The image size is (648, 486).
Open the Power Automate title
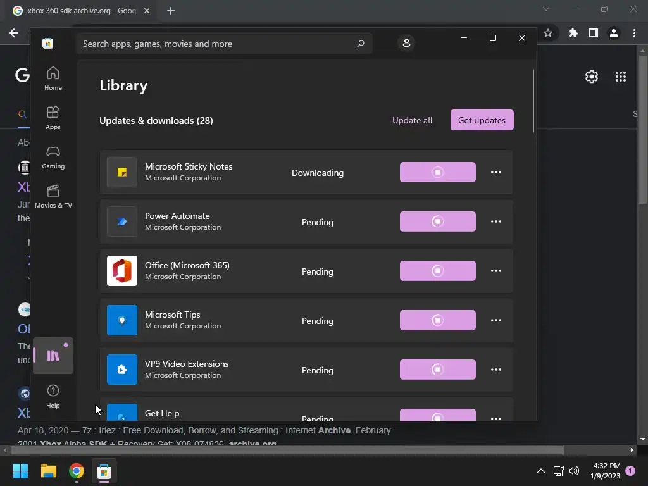click(177, 216)
